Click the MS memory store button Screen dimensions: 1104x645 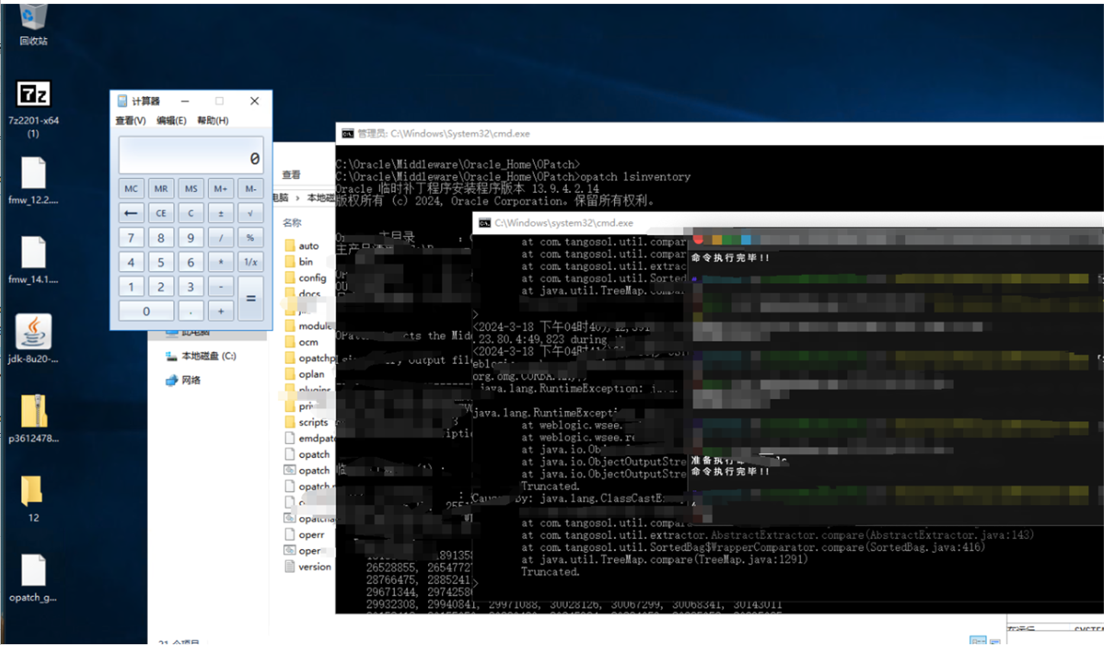191,188
